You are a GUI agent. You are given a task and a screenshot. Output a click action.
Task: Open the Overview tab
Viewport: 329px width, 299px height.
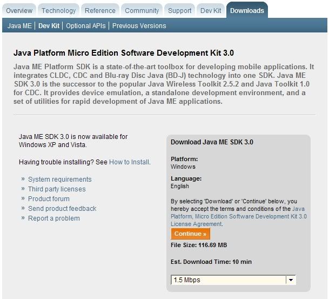click(x=19, y=10)
